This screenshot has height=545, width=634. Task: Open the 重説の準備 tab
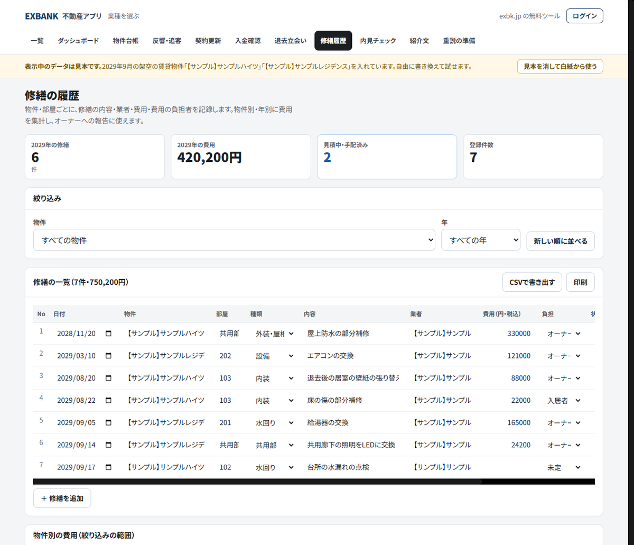(x=459, y=41)
